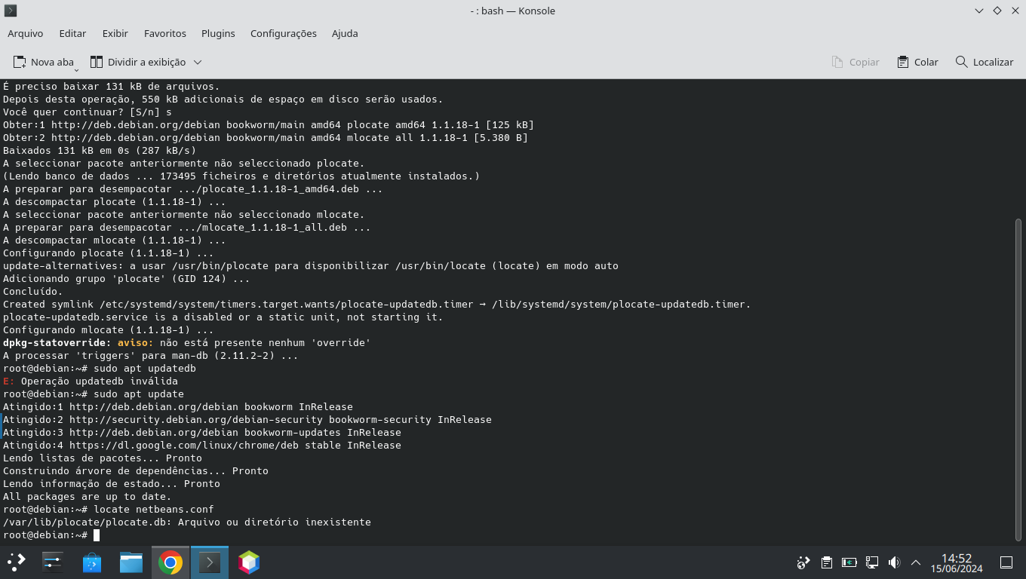Expand hidden system tray icons arrow
Image resolution: width=1026 pixels, height=579 pixels.
916,562
